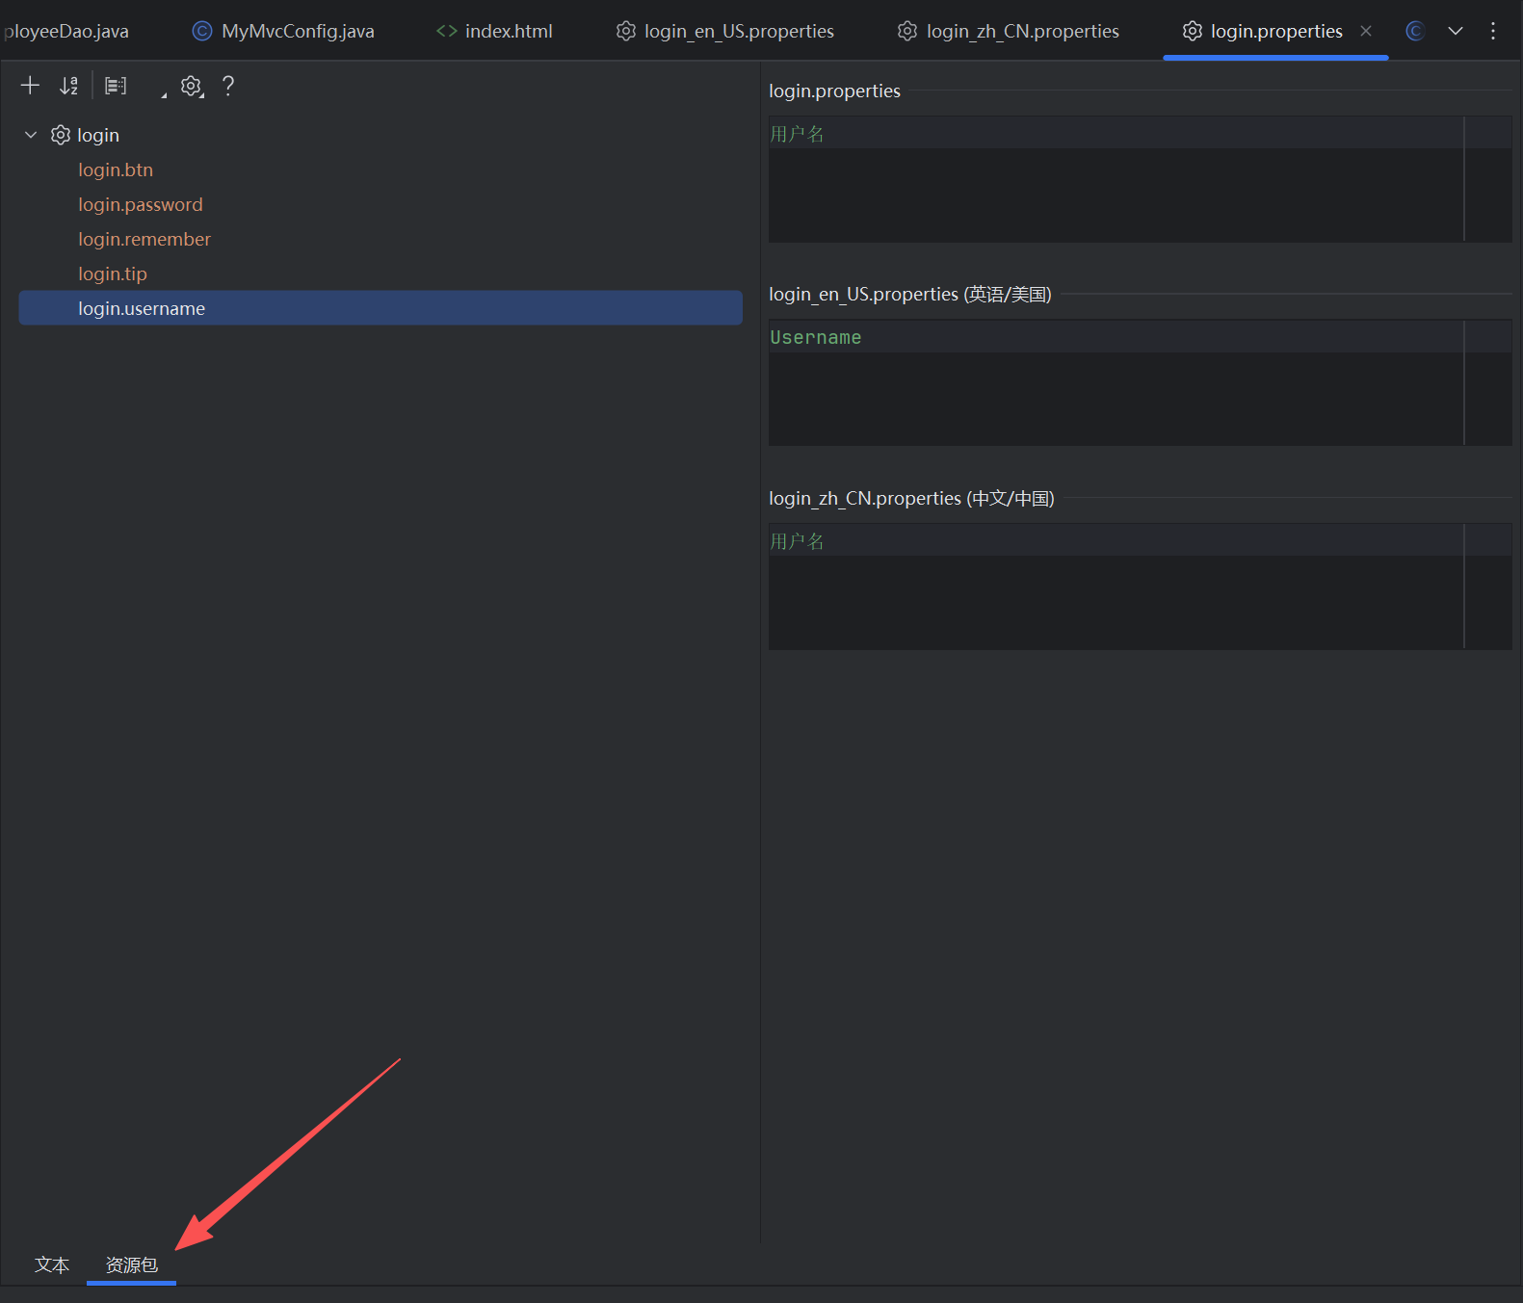Click MyMvcConfig.java class icon
Viewport: 1523px width, 1303px height.
(x=202, y=31)
